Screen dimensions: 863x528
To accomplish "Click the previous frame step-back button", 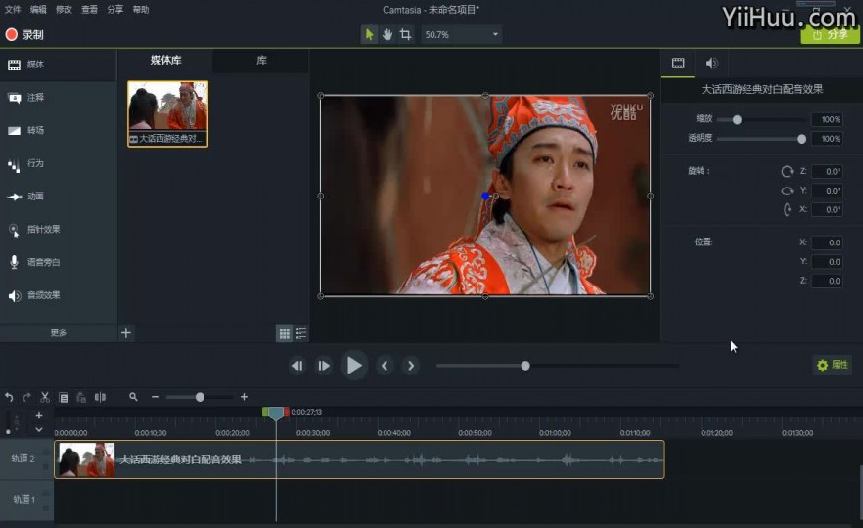I will pyautogui.click(x=297, y=366).
